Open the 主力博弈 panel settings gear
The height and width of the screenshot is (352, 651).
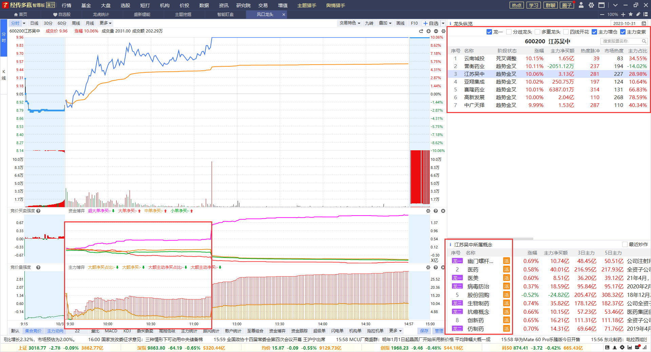coord(428,267)
